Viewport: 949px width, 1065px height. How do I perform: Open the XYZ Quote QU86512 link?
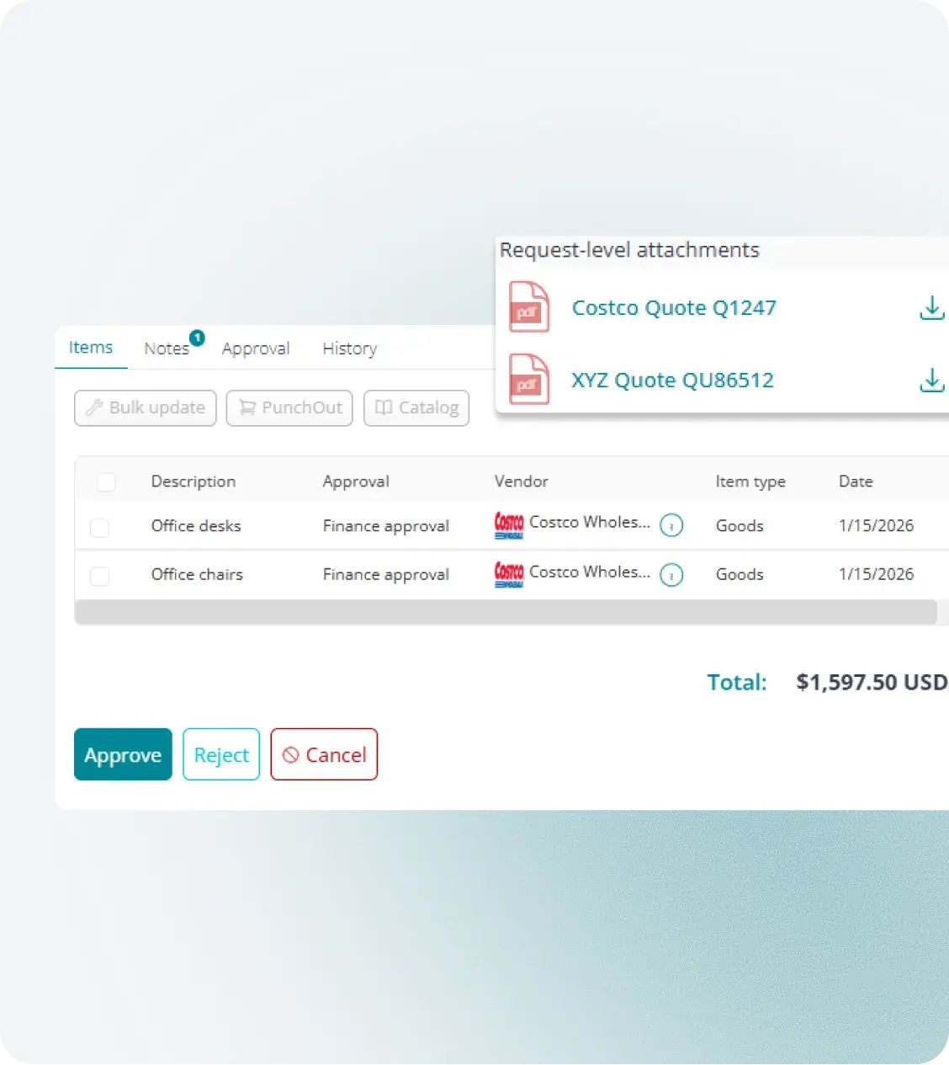point(673,380)
